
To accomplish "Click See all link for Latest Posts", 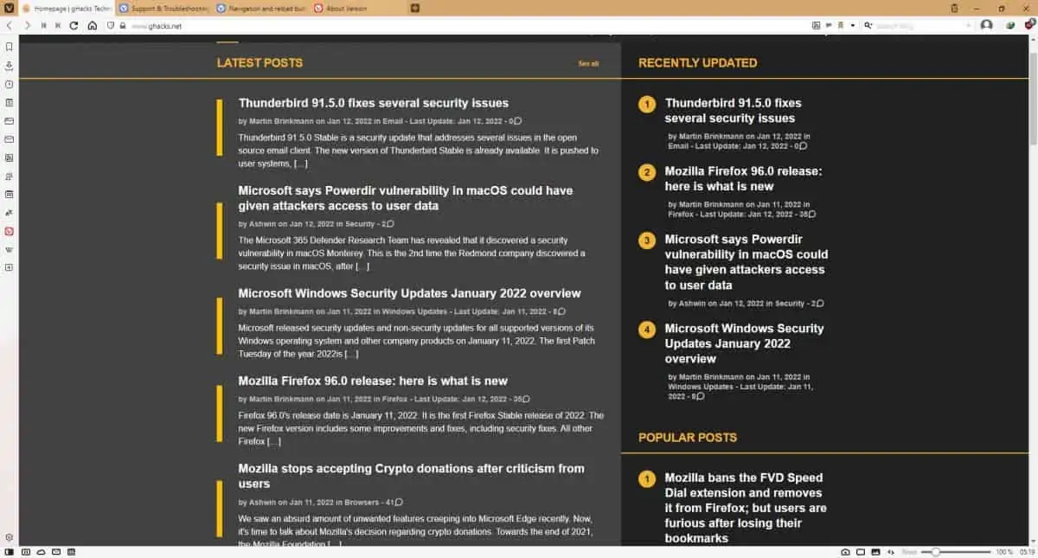I will tap(588, 64).
